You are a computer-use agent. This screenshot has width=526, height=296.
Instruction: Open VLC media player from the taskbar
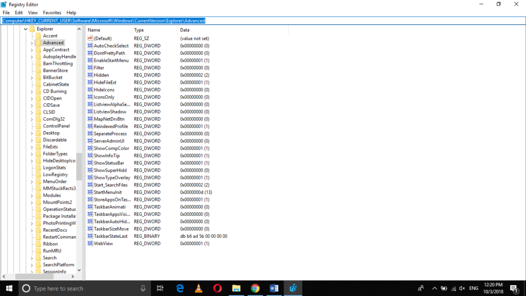pos(198,288)
